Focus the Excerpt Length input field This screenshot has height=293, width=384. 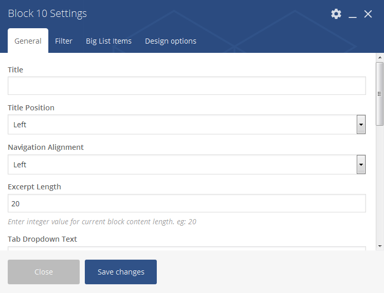click(x=187, y=204)
